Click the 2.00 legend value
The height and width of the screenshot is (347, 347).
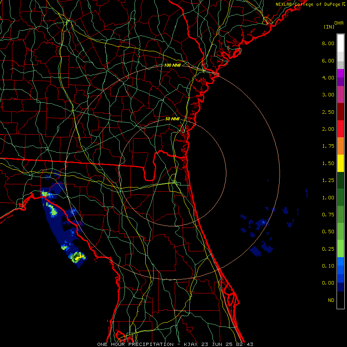tap(328, 129)
